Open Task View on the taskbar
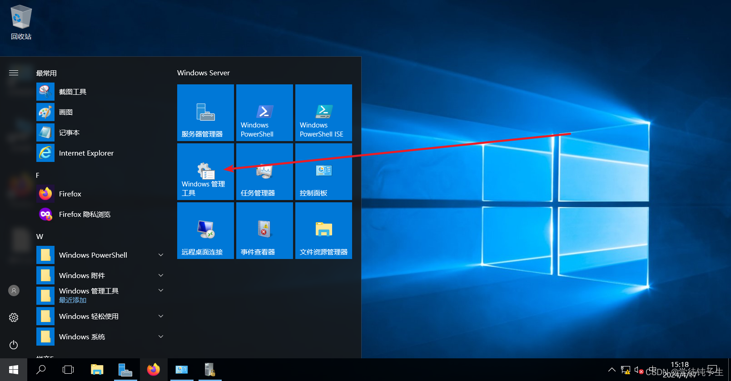The width and height of the screenshot is (731, 381). [68, 370]
